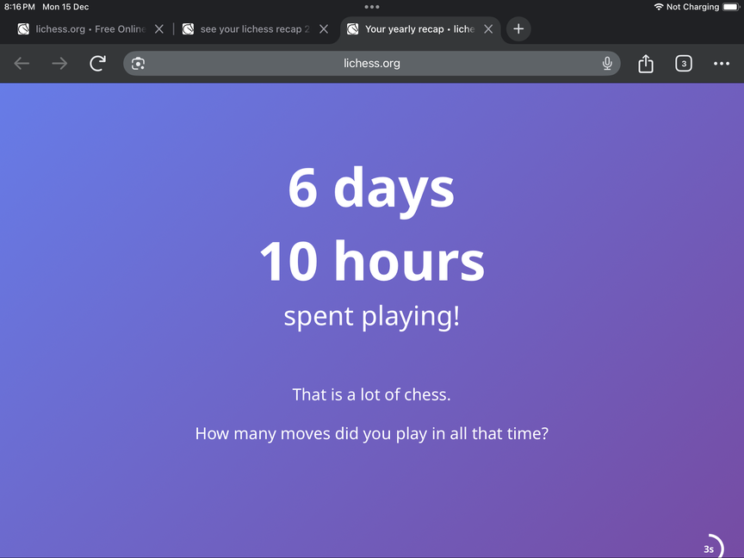The image size is (744, 558).
Task: Open the share sheet icon
Action: (646, 64)
